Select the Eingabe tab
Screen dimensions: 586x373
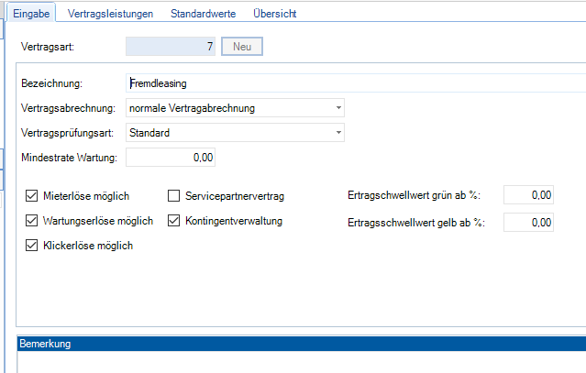click(x=30, y=14)
